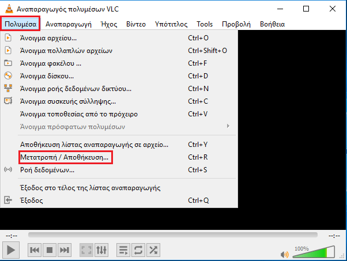Open the Πολυμέσα menu

tap(20, 24)
